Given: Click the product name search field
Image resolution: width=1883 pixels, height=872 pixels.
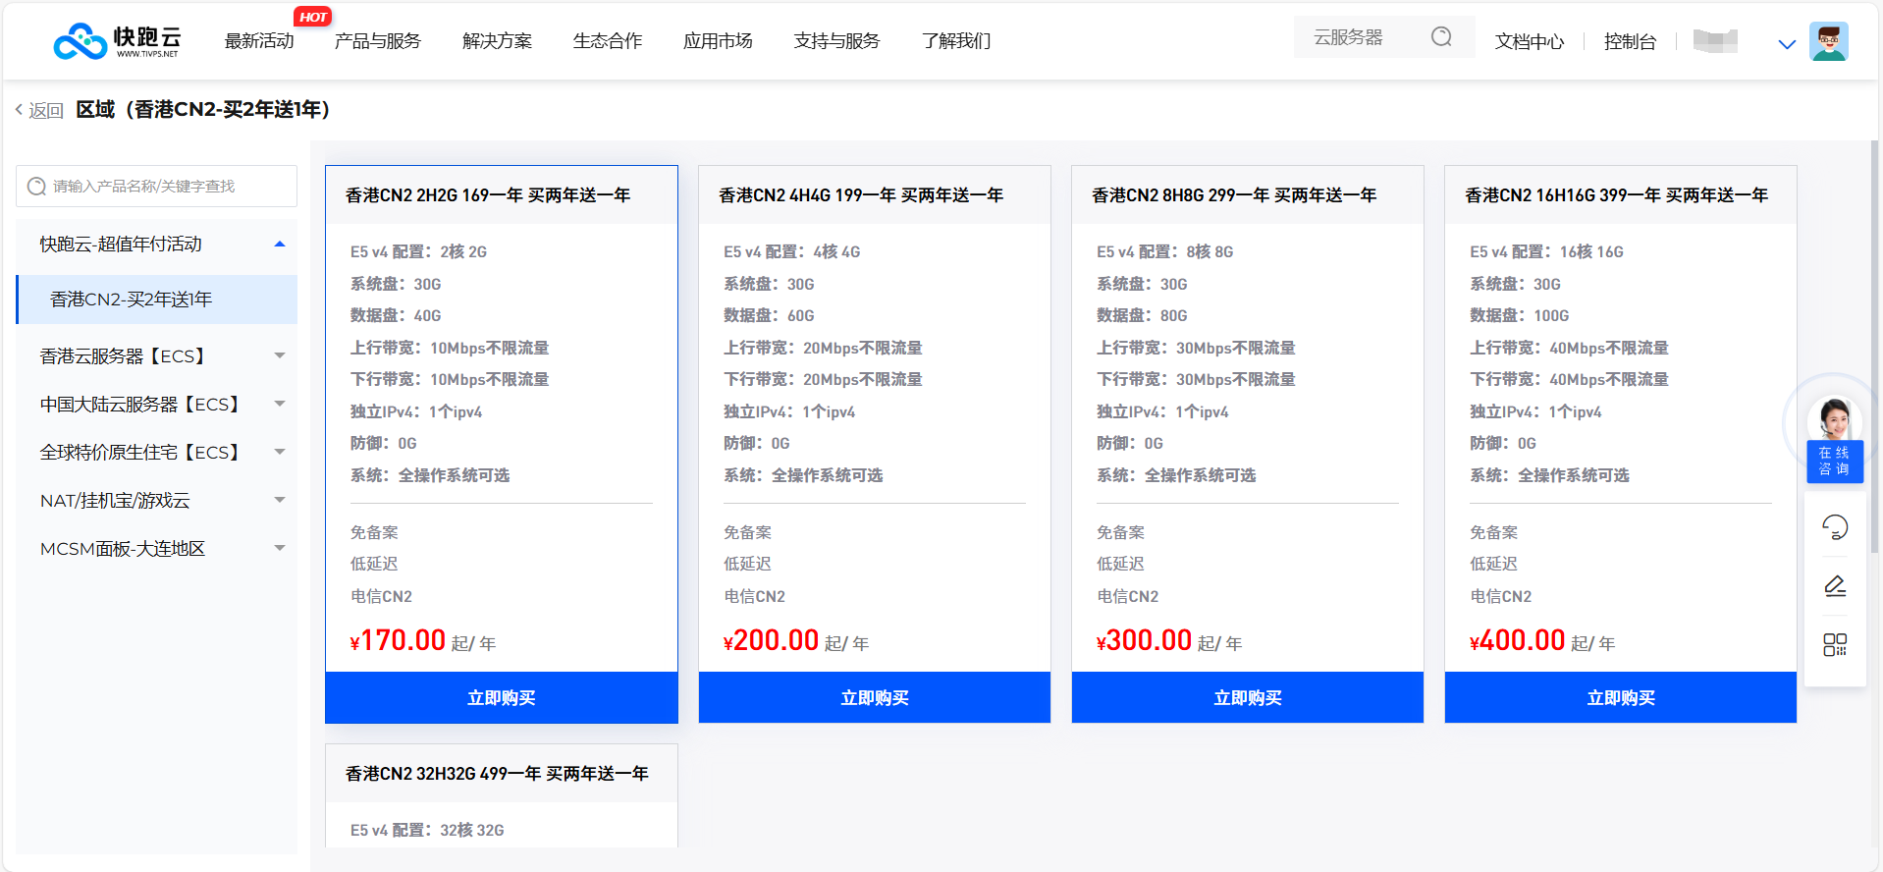Looking at the screenshot, I should 157,187.
